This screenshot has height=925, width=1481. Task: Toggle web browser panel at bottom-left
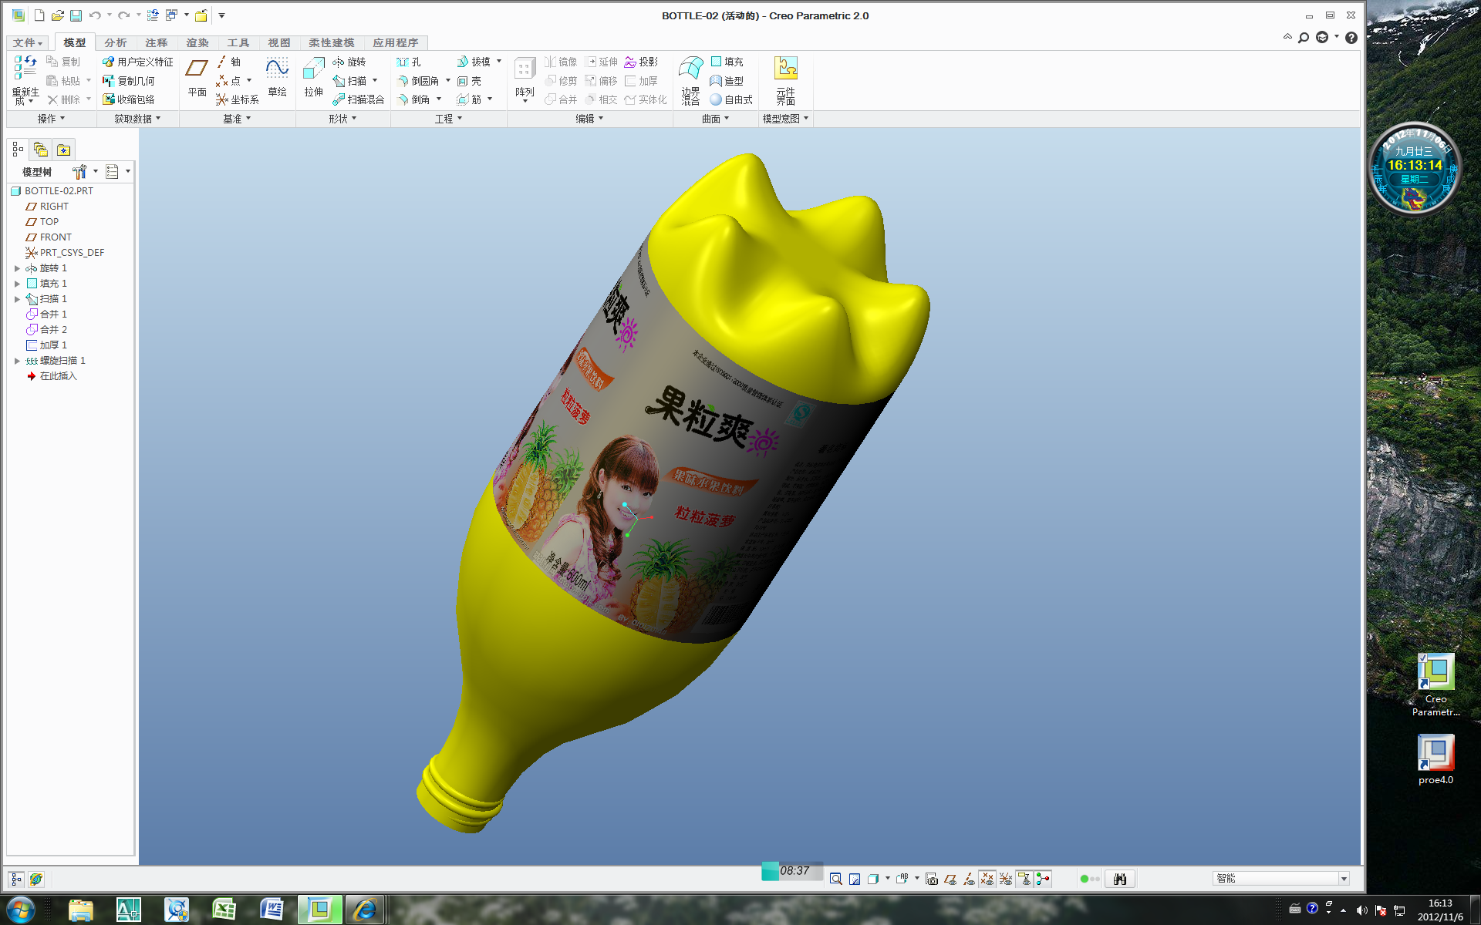click(x=36, y=879)
